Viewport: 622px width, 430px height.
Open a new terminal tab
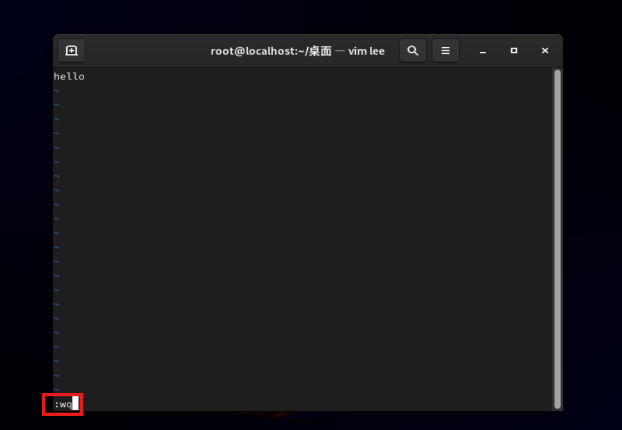pos(71,50)
